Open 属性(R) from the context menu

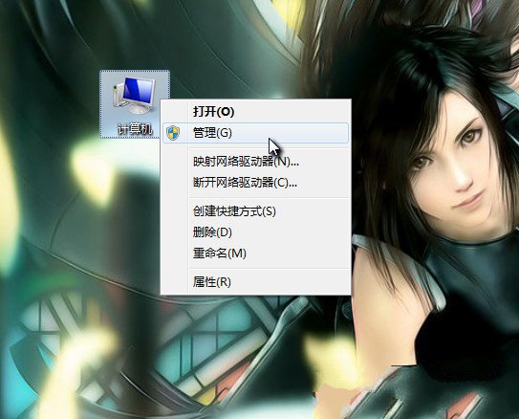255,282
